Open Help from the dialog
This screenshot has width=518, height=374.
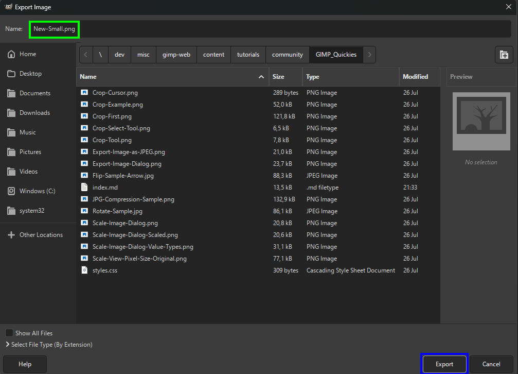tap(25, 364)
